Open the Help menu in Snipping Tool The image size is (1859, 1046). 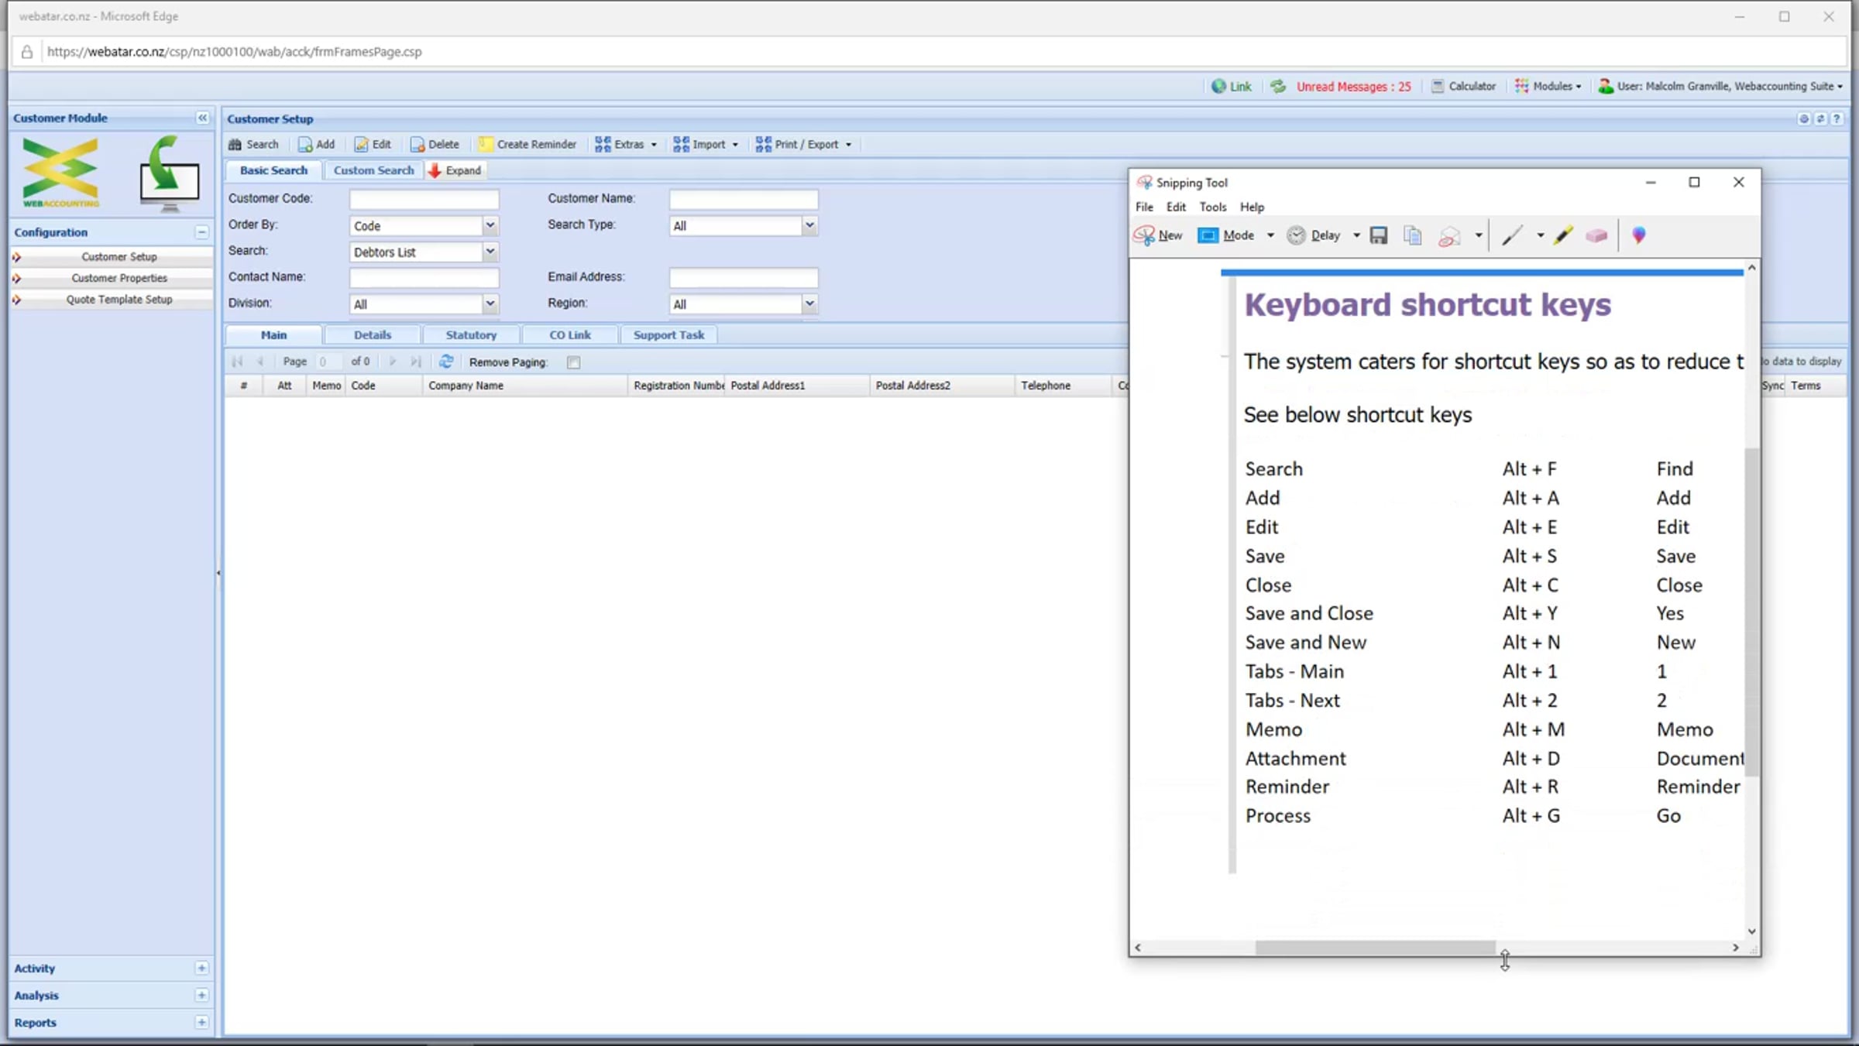(x=1252, y=207)
